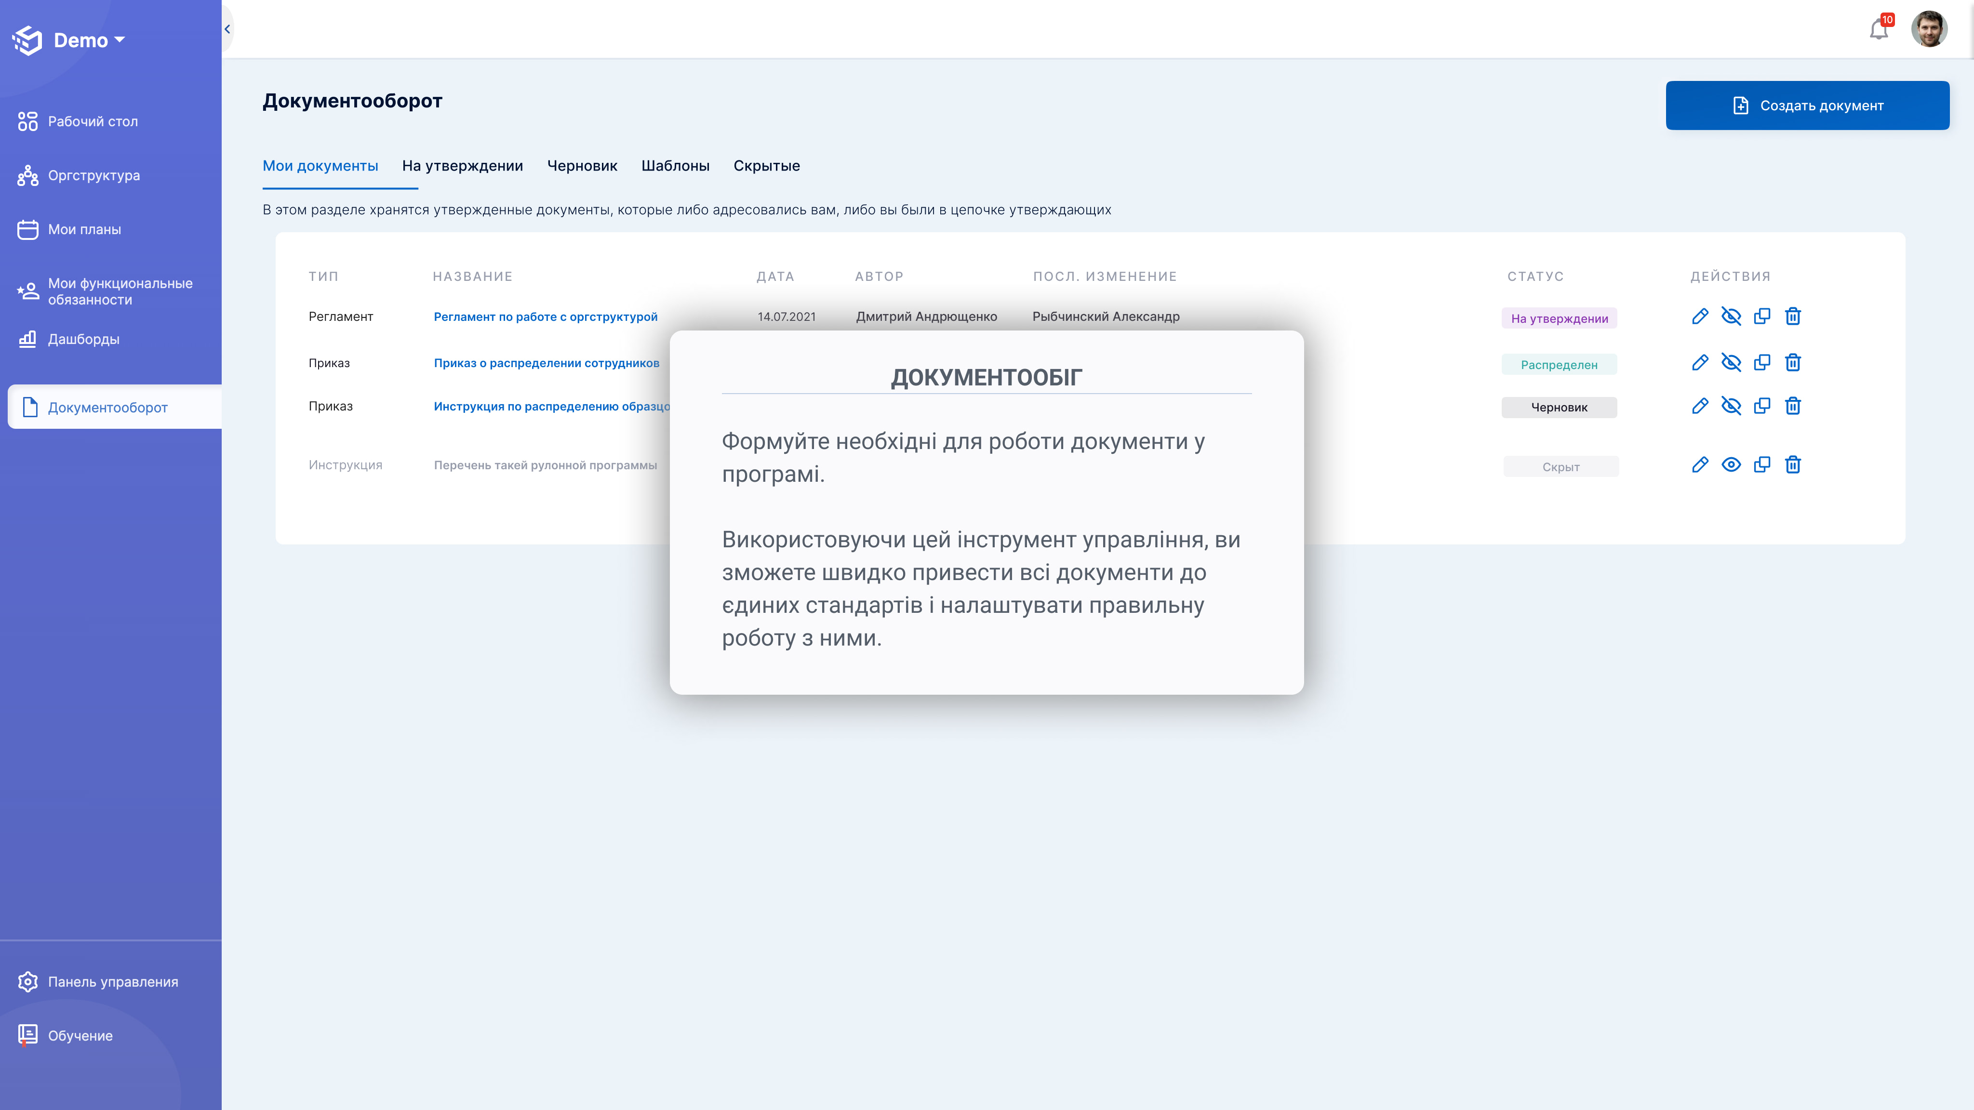This screenshot has width=1974, height=1110.
Task: Copy the Распределен status document
Action: point(1762,362)
